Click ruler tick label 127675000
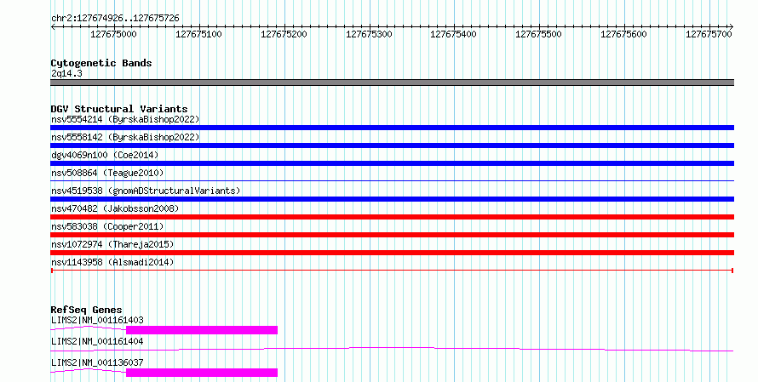This screenshot has width=758, height=382. coord(113,34)
